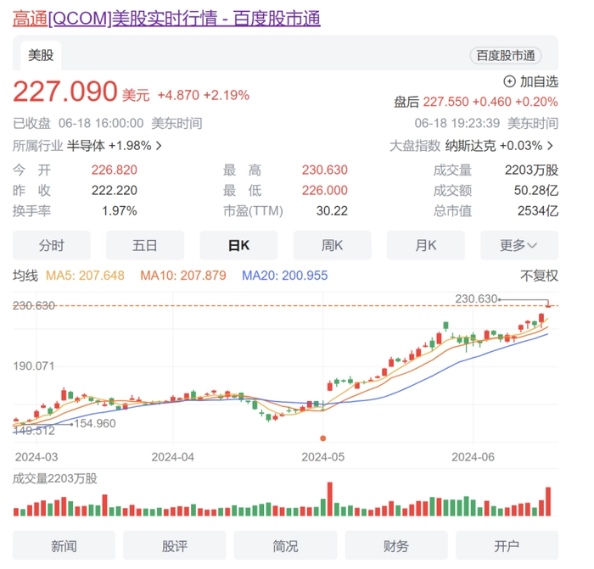Toggle the 不复权 adjustment option
This screenshot has width=594, height=569.
tap(539, 276)
